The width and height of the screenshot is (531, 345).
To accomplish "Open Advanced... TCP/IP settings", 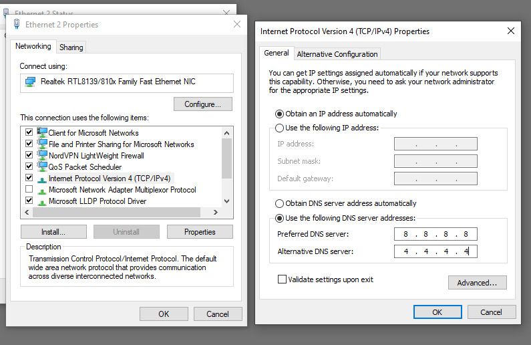I will (477, 283).
